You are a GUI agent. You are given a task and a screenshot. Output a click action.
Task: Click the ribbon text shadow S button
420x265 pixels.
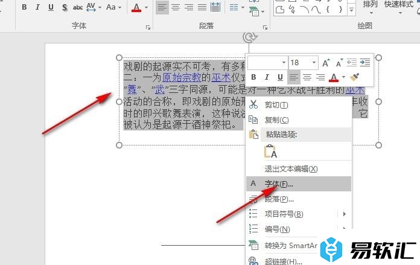[x=63, y=7]
